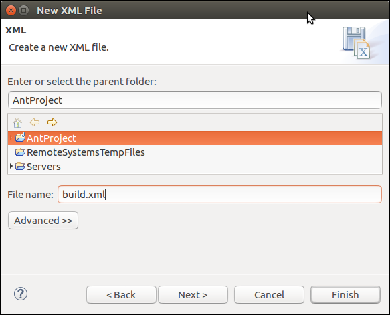The image size is (390, 315).
Task: Click the AntProject folder icon
Action: coord(20,138)
